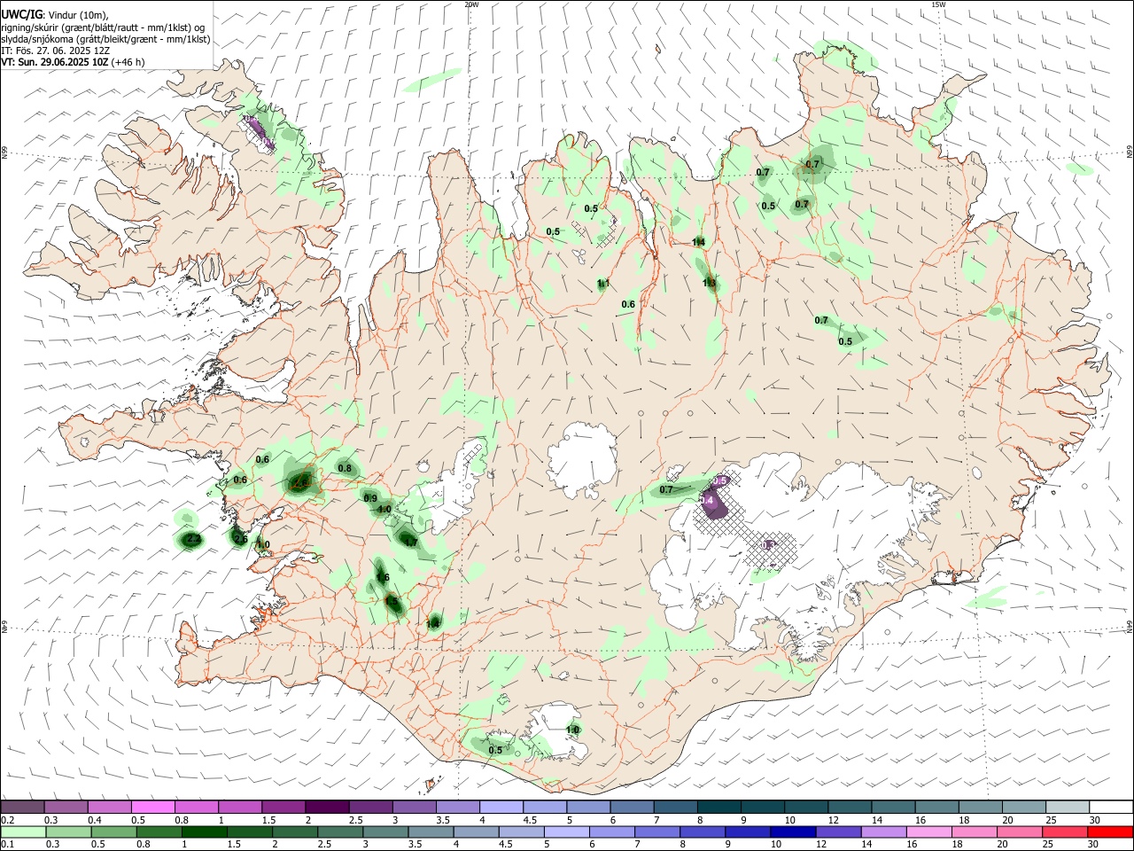Pick light pink 16–18 swatch in lower legend row
This screenshot has height=851, width=1134.
(929, 831)
